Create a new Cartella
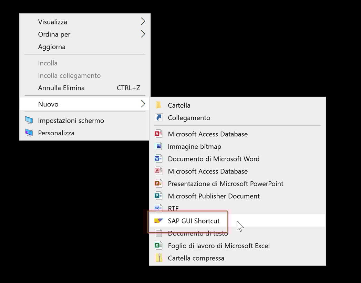361x283 pixels. (x=179, y=105)
